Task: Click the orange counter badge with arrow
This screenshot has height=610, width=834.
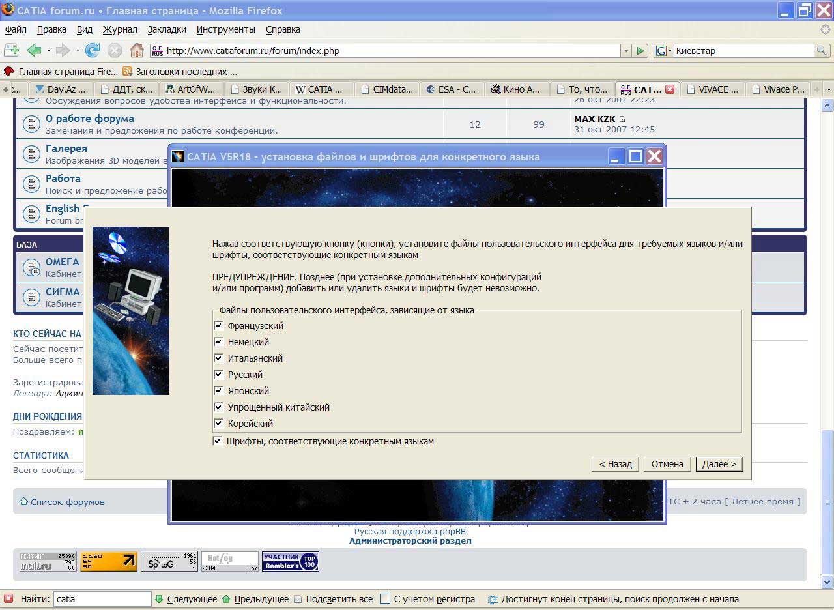Action: point(109,562)
